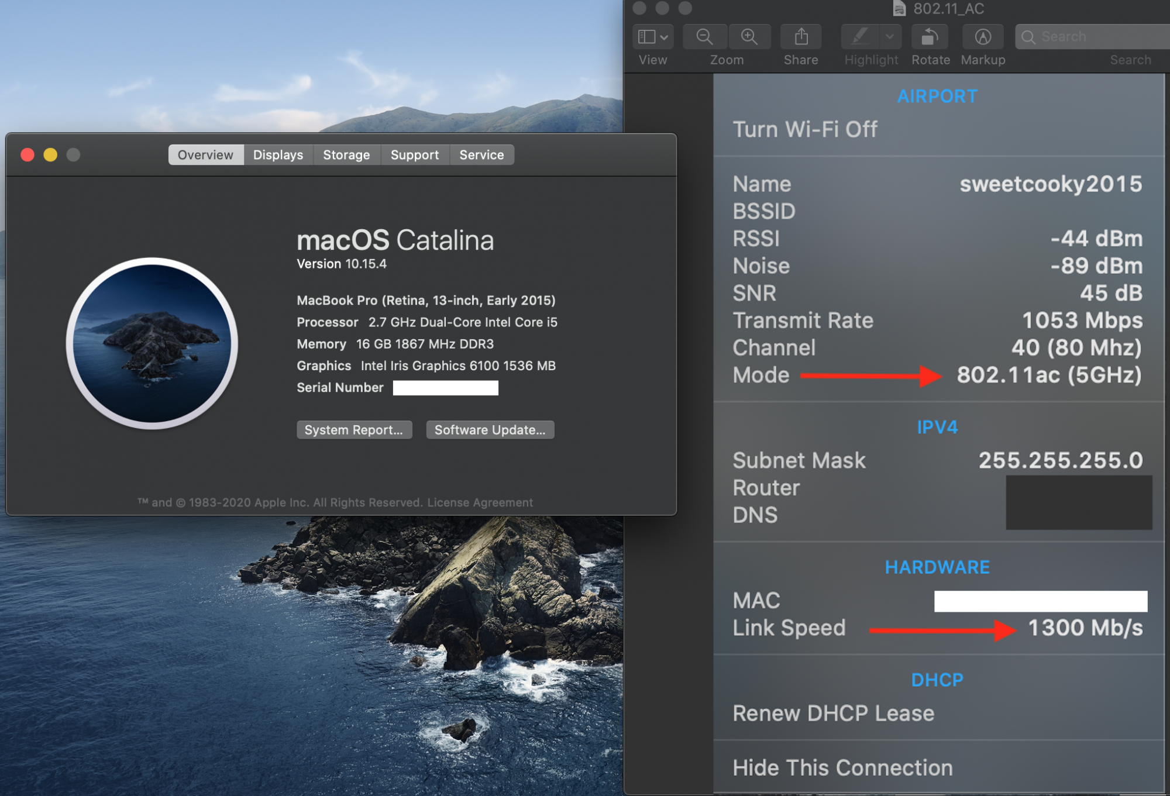1170x796 pixels.
Task: Click the zoom in magnifier icon
Action: [x=749, y=37]
